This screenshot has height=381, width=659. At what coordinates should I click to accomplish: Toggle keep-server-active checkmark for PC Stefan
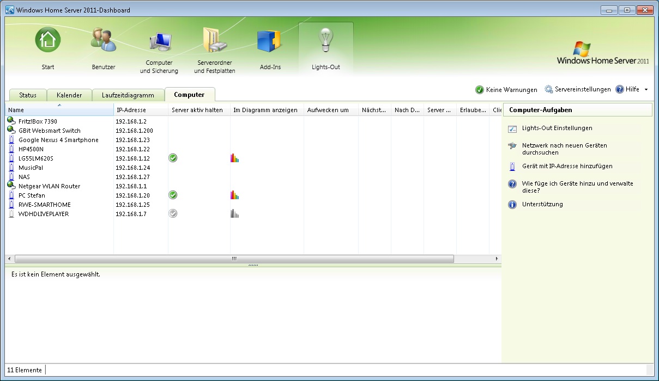point(173,195)
